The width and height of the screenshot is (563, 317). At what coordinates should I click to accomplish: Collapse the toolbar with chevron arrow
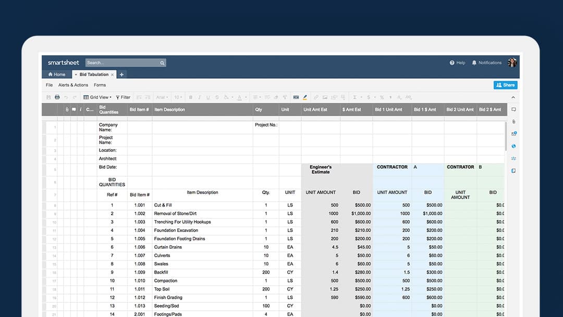click(513, 97)
